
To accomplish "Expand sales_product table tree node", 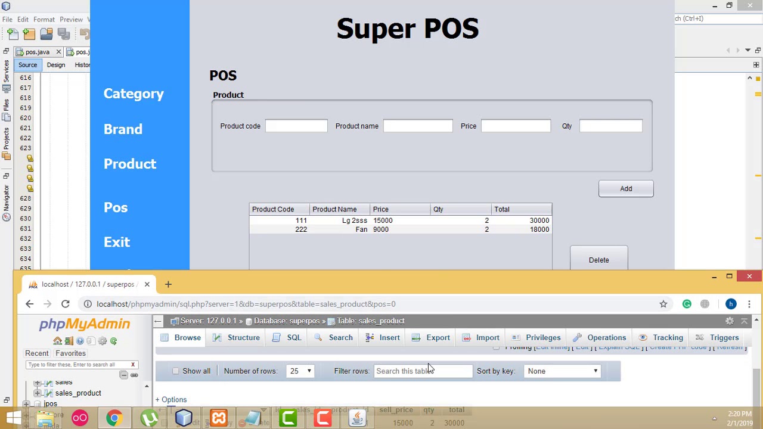I will click(x=38, y=393).
